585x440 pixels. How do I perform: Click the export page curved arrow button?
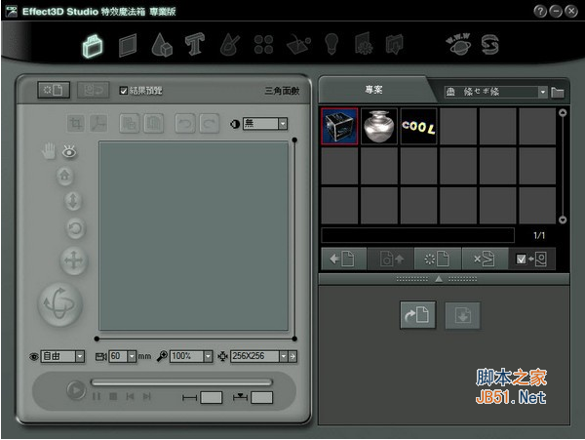click(x=418, y=315)
